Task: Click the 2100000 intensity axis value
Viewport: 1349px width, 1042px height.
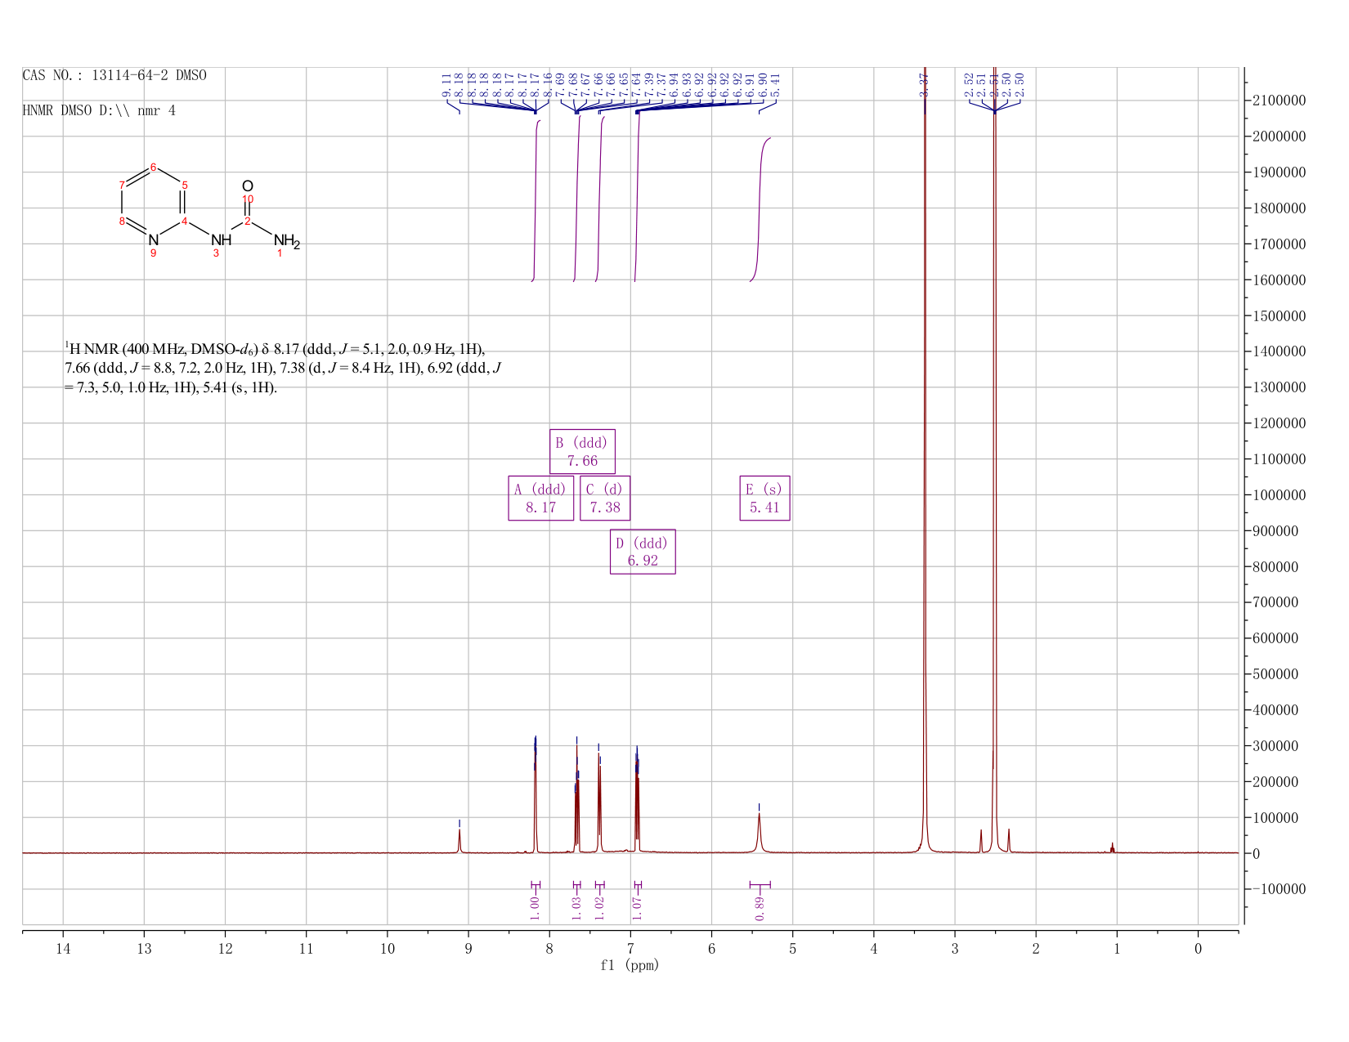Action: click(1278, 101)
